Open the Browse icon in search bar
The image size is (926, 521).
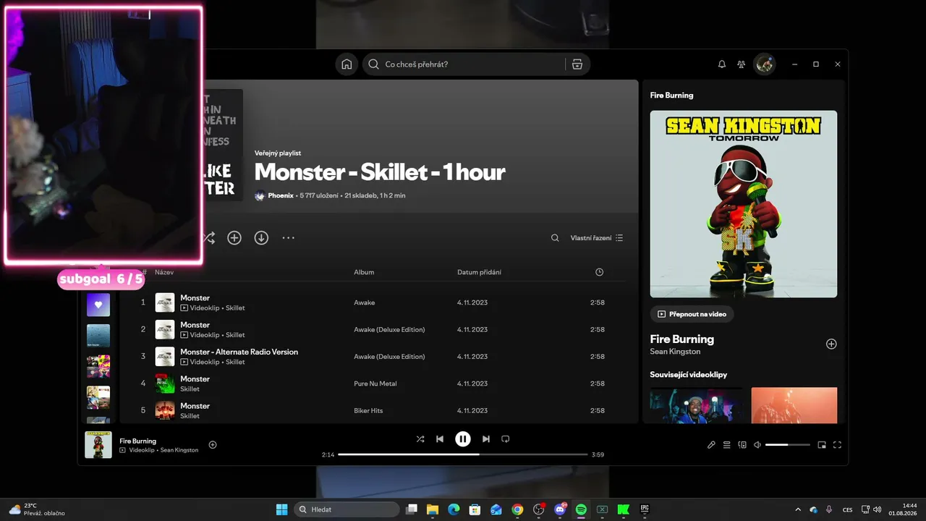[577, 64]
